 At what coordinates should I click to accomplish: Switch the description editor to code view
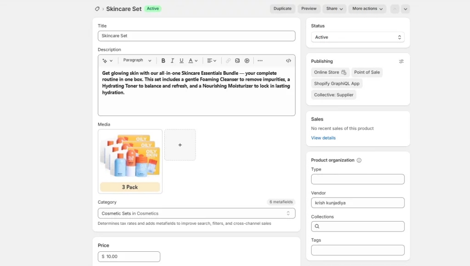288,60
